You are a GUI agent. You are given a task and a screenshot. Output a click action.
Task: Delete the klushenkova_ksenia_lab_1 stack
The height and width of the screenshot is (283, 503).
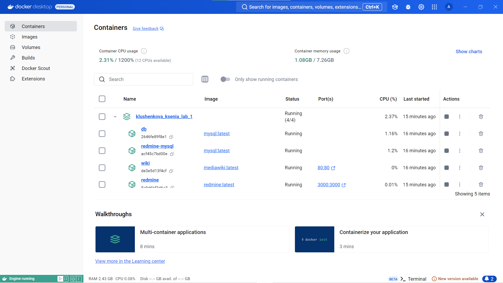point(481,117)
